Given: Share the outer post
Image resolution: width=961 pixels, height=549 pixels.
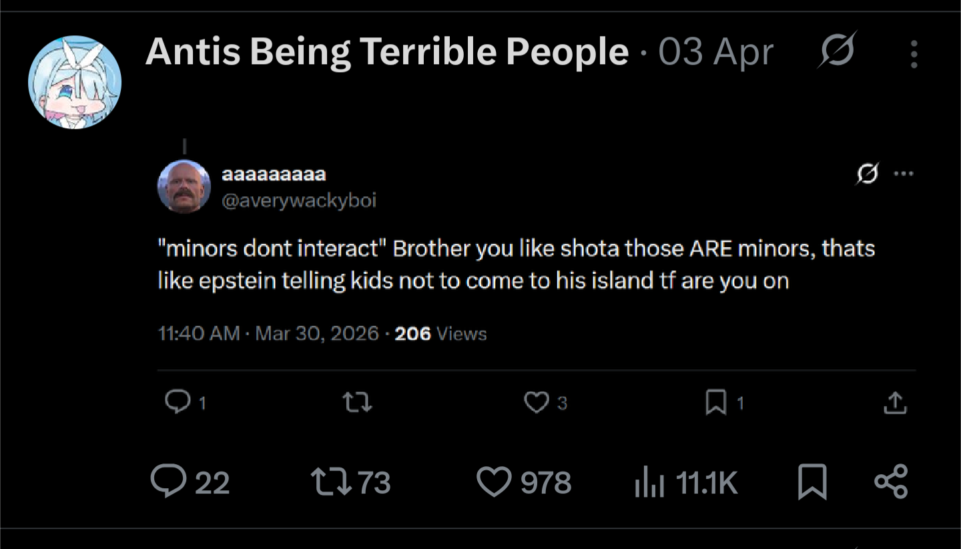Looking at the screenshot, I should (x=891, y=482).
